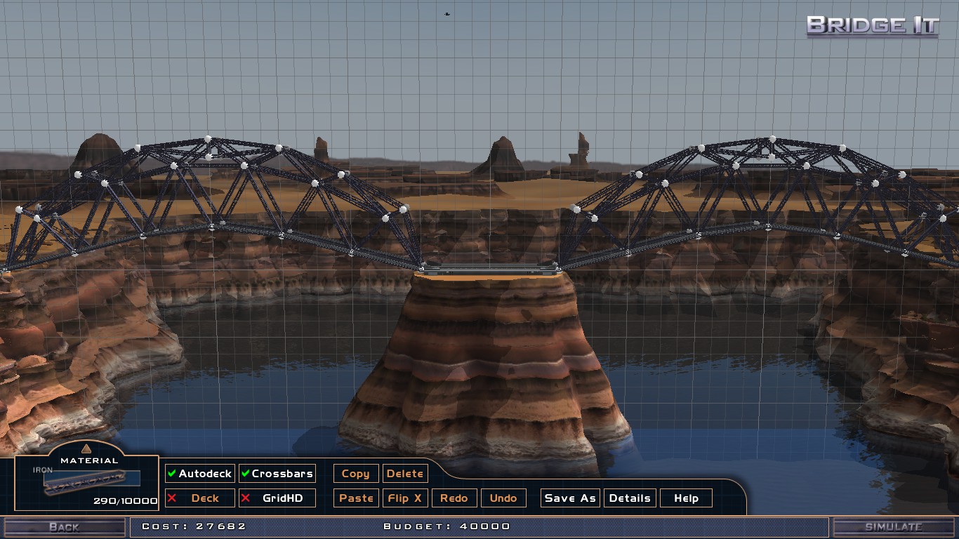The height and width of the screenshot is (539, 959).
Task: Enable the Deck option
Action: [x=199, y=498]
